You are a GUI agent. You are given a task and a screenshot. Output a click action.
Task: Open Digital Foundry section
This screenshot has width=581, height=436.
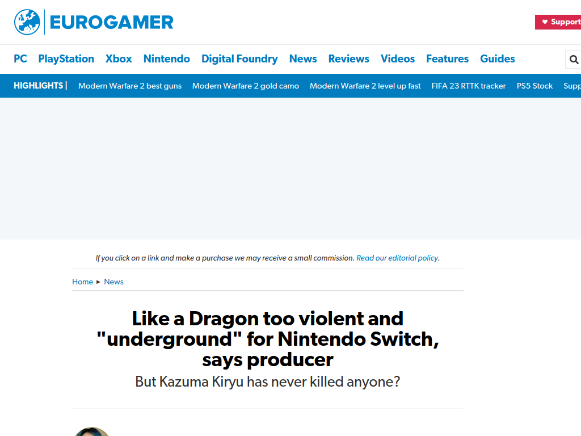pyautogui.click(x=239, y=58)
